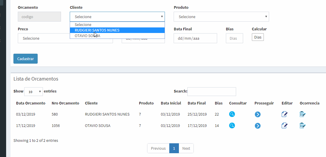Sort by Cliente column header in table
The width and height of the screenshot is (326, 157).
point(91,103)
